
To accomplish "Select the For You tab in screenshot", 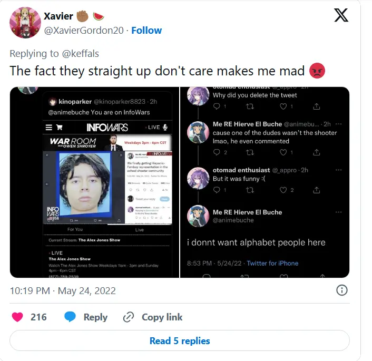I will click(x=75, y=230).
